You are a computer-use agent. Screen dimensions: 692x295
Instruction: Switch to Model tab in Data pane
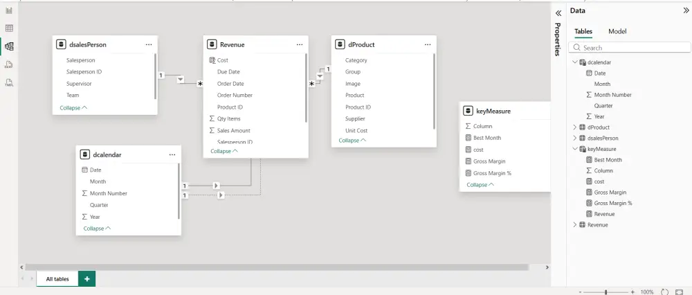point(617,31)
